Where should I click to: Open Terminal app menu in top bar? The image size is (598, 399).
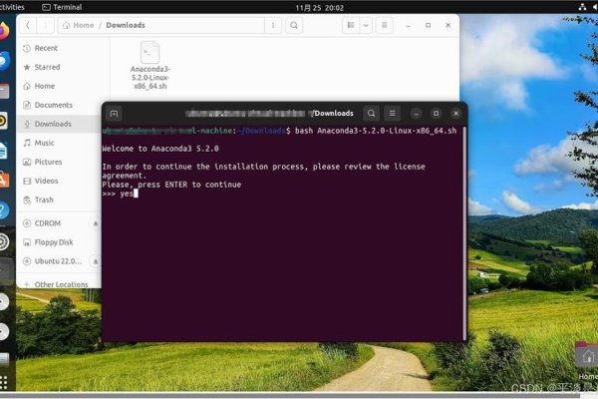(62, 7)
